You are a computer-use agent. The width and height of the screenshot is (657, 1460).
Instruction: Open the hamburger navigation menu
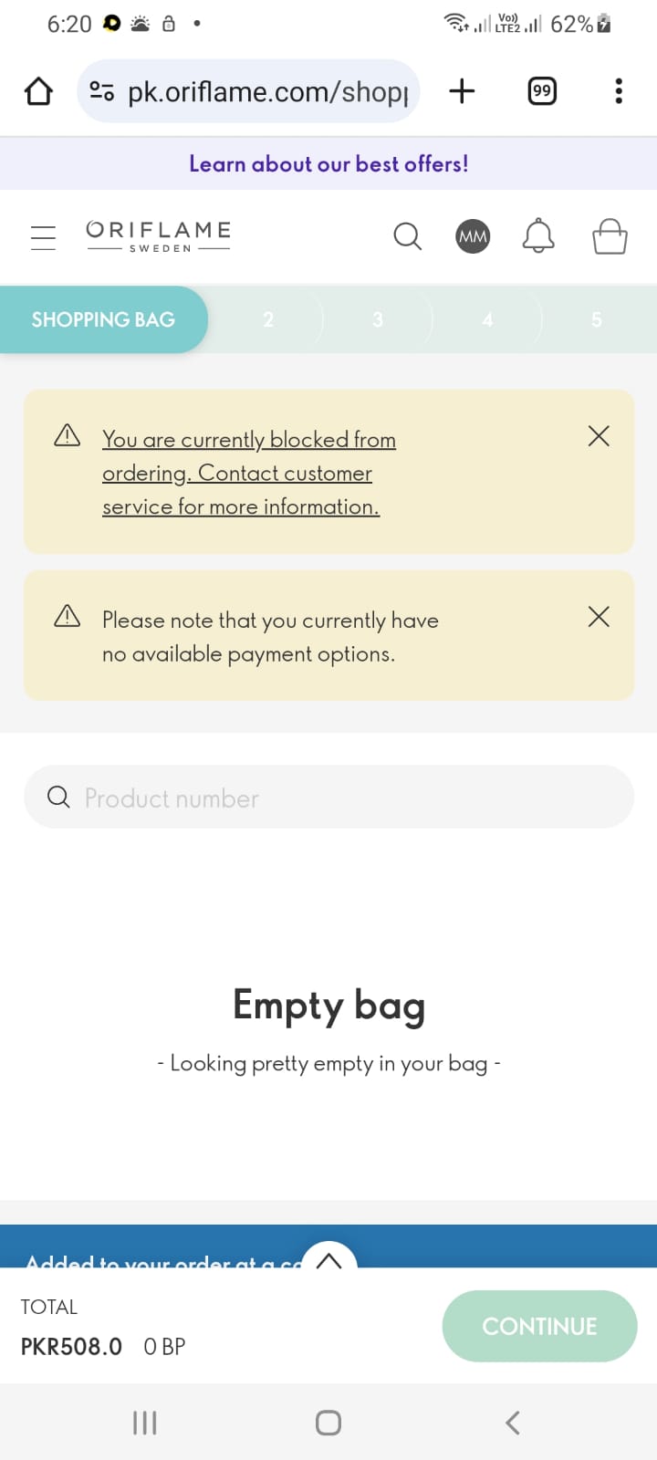click(43, 237)
